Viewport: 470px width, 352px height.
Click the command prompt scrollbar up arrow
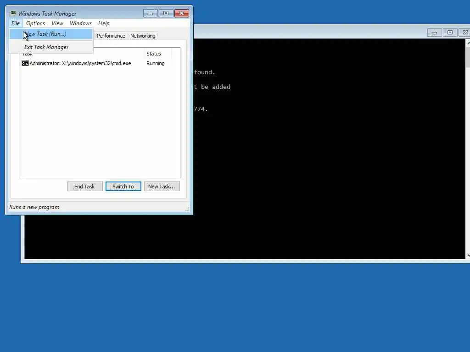[x=468, y=44]
